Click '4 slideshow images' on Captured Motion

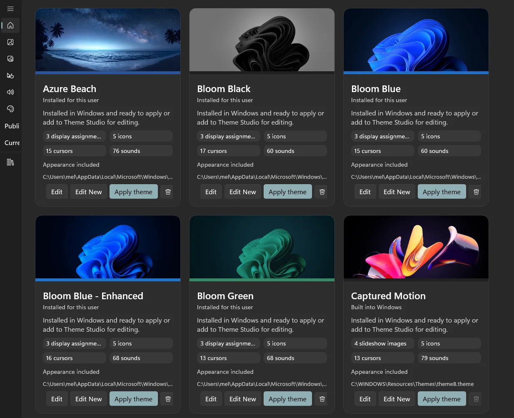(x=383, y=343)
